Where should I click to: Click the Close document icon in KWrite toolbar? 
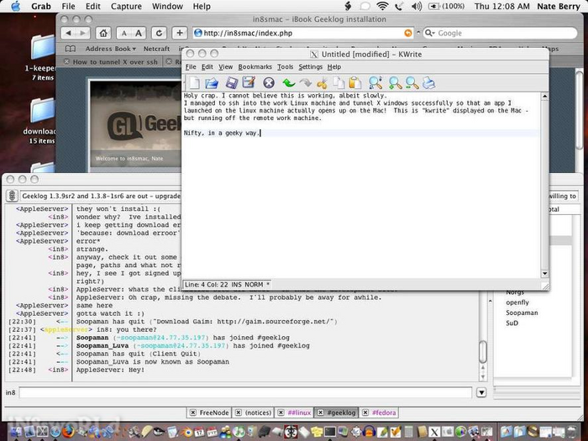(269, 83)
